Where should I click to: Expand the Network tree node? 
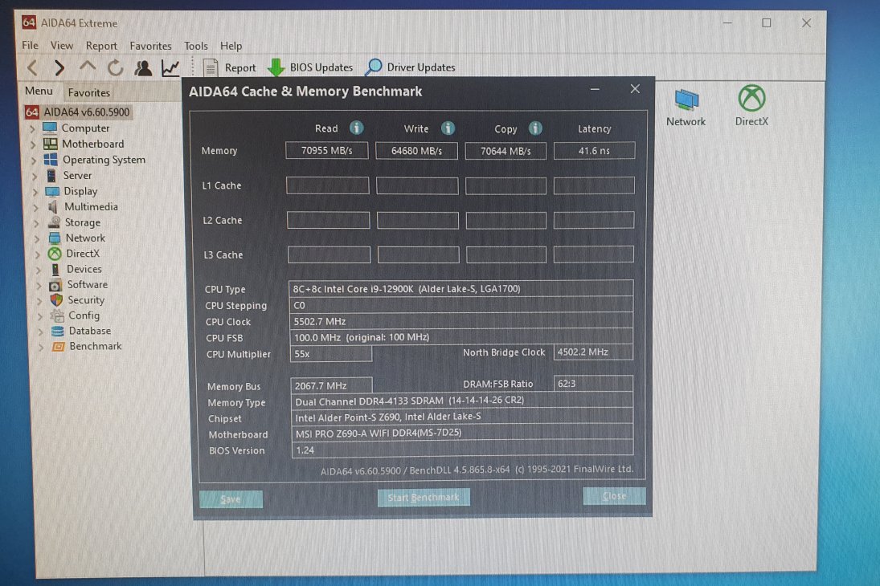37,239
